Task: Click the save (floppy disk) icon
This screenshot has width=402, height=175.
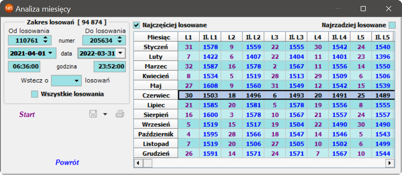Action: (x=93, y=114)
